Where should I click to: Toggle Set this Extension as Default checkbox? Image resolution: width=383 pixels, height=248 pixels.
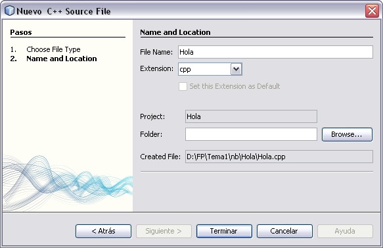(183, 86)
